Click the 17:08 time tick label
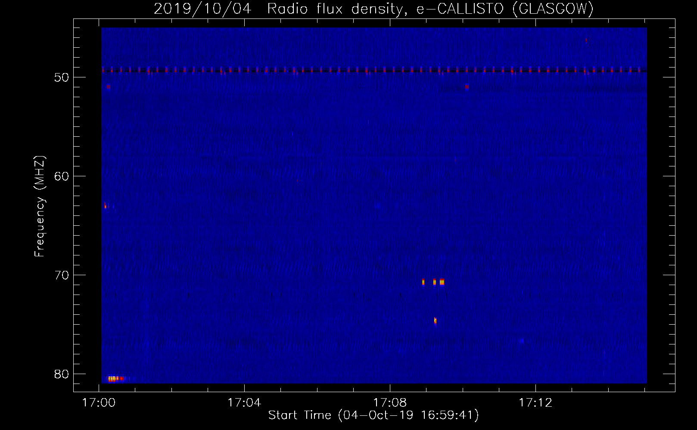The image size is (697, 430). click(390, 402)
